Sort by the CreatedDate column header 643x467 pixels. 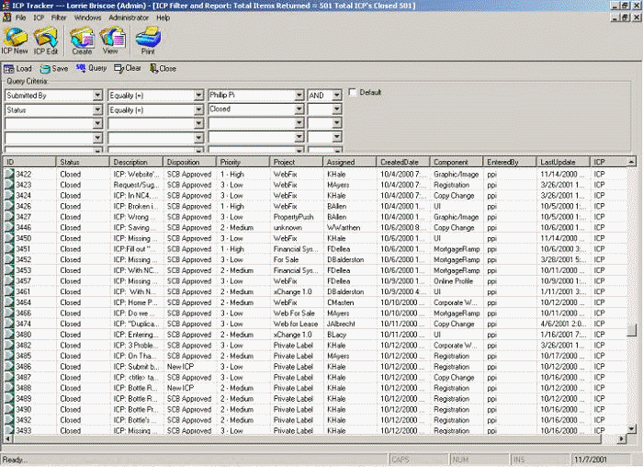(403, 163)
